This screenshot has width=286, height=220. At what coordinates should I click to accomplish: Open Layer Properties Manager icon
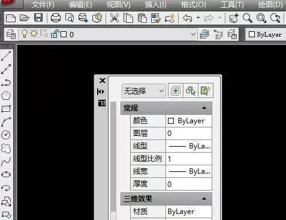[11, 34]
